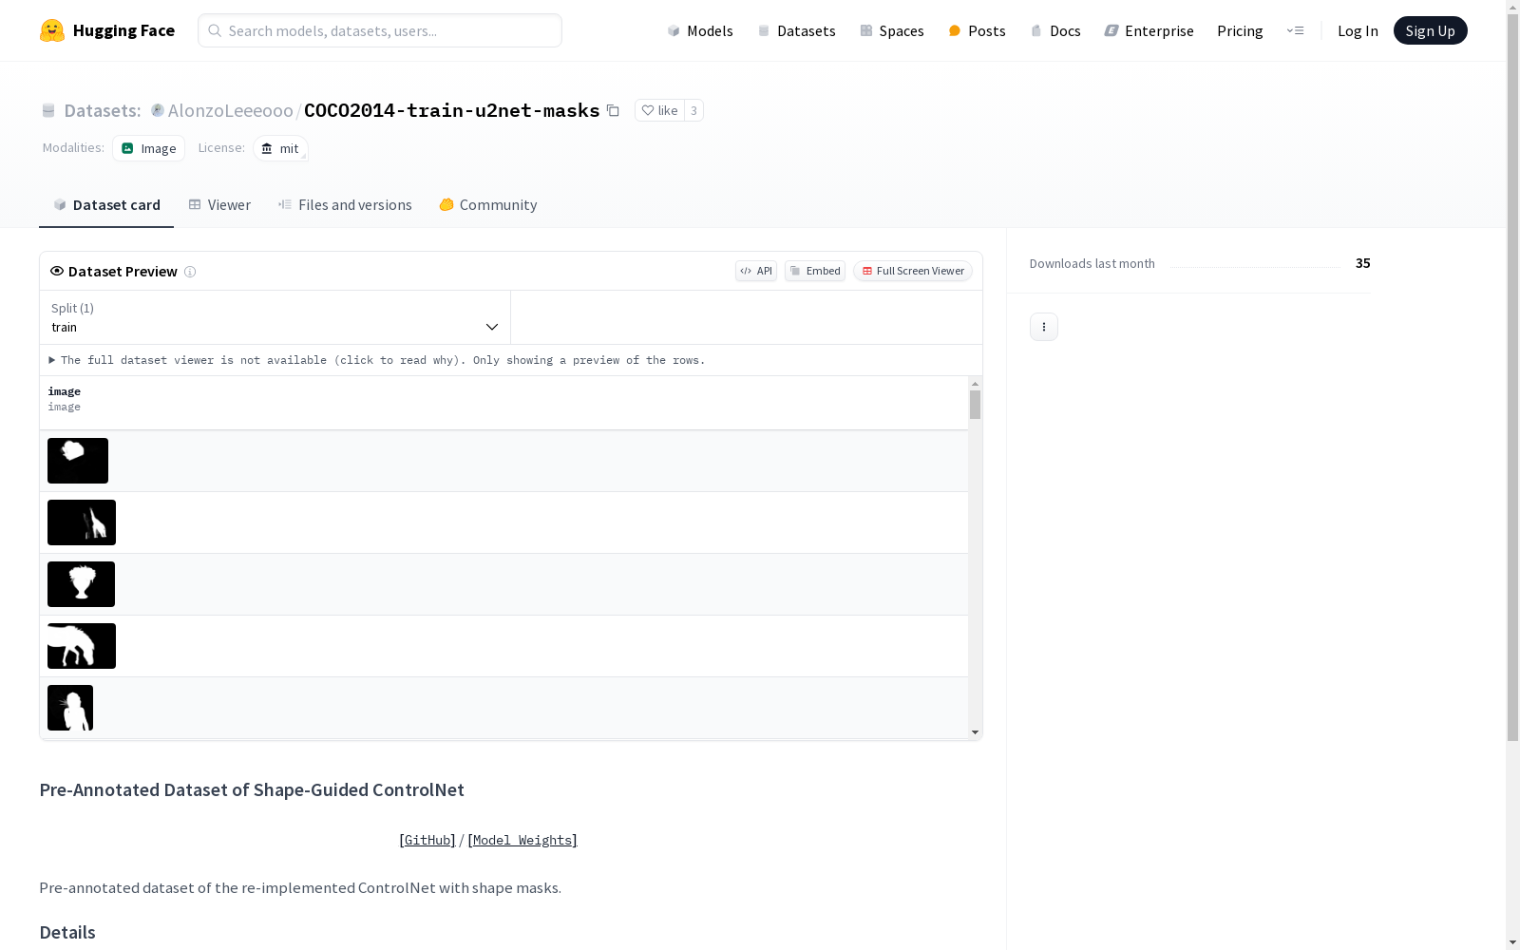Open the first mask image thumbnail

78,461
